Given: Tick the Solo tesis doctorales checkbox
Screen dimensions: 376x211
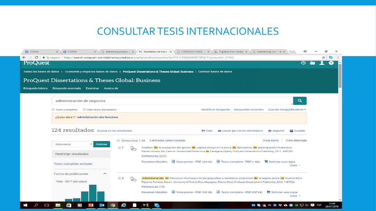Looking at the screenshot, I should click(x=84, y=110).
